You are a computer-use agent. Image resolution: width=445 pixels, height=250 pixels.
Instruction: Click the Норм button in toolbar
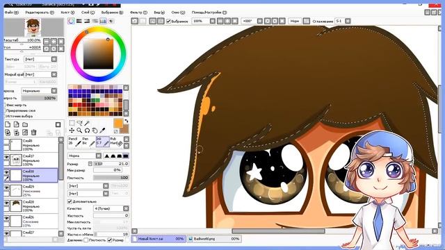tap(295, 21)
